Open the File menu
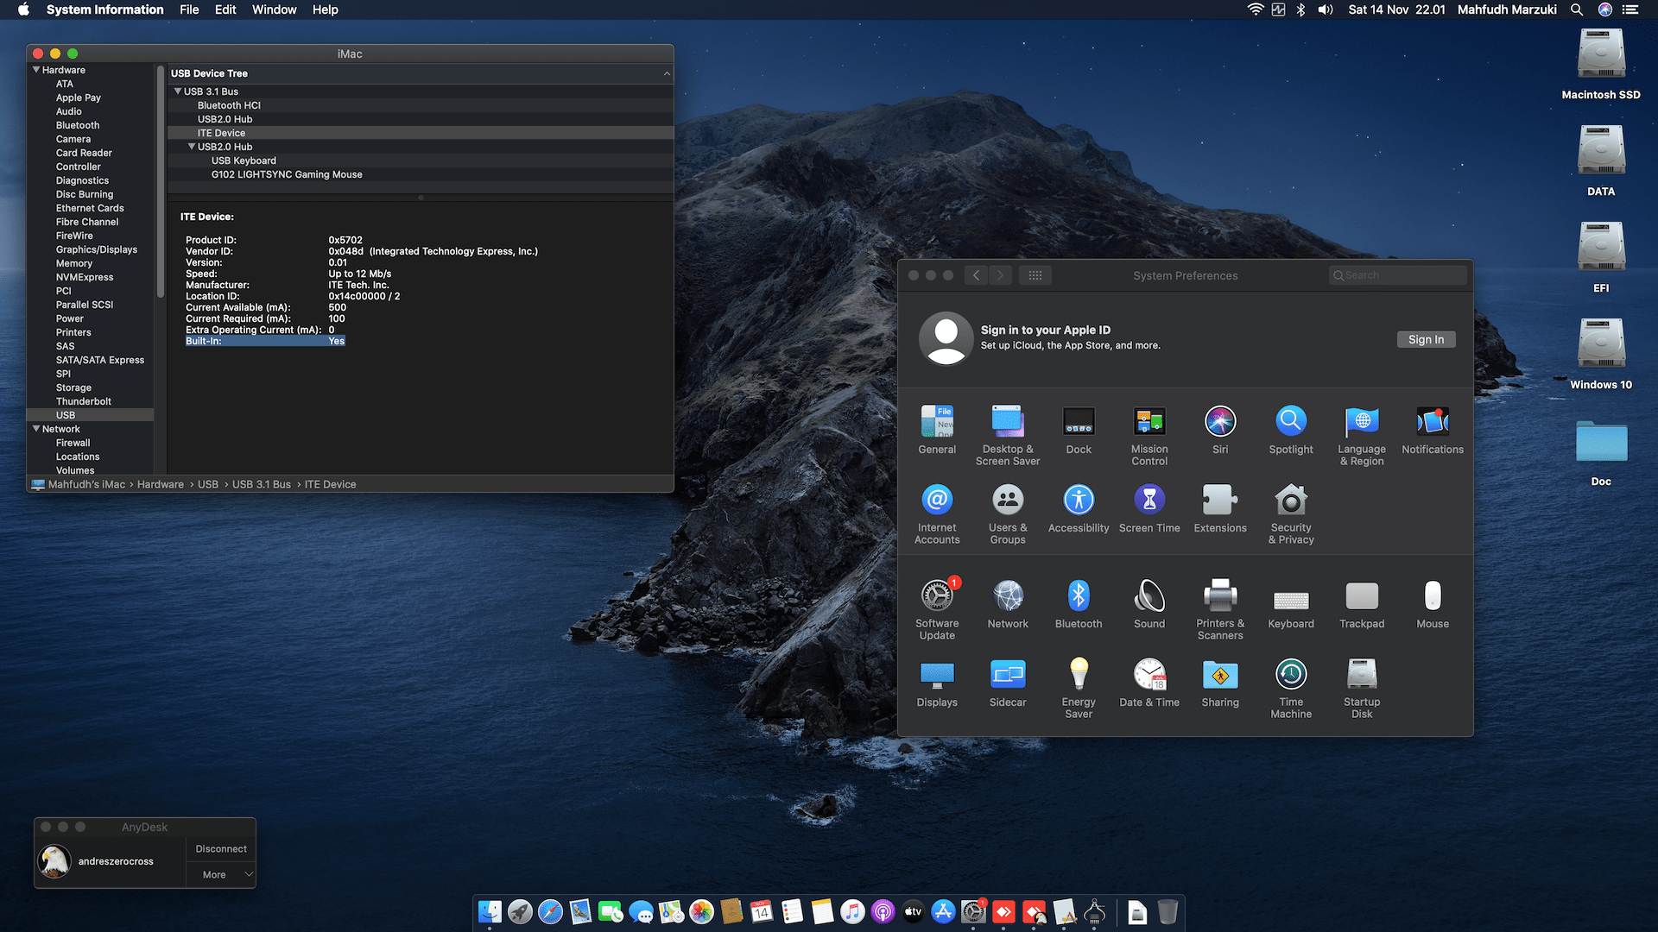Screen dimensions: 1658x932 [189, 9]
